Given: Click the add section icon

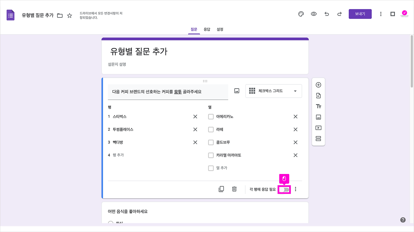Looking at the screenshot, I should (318, 138).
